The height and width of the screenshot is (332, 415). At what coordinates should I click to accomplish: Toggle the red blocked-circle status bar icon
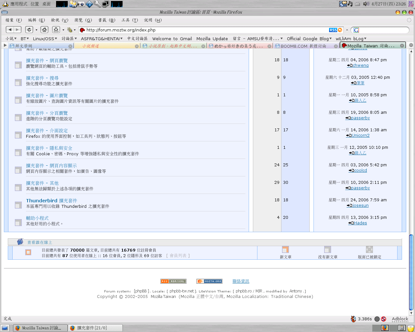pyautogui.click(x=384, y=319)
